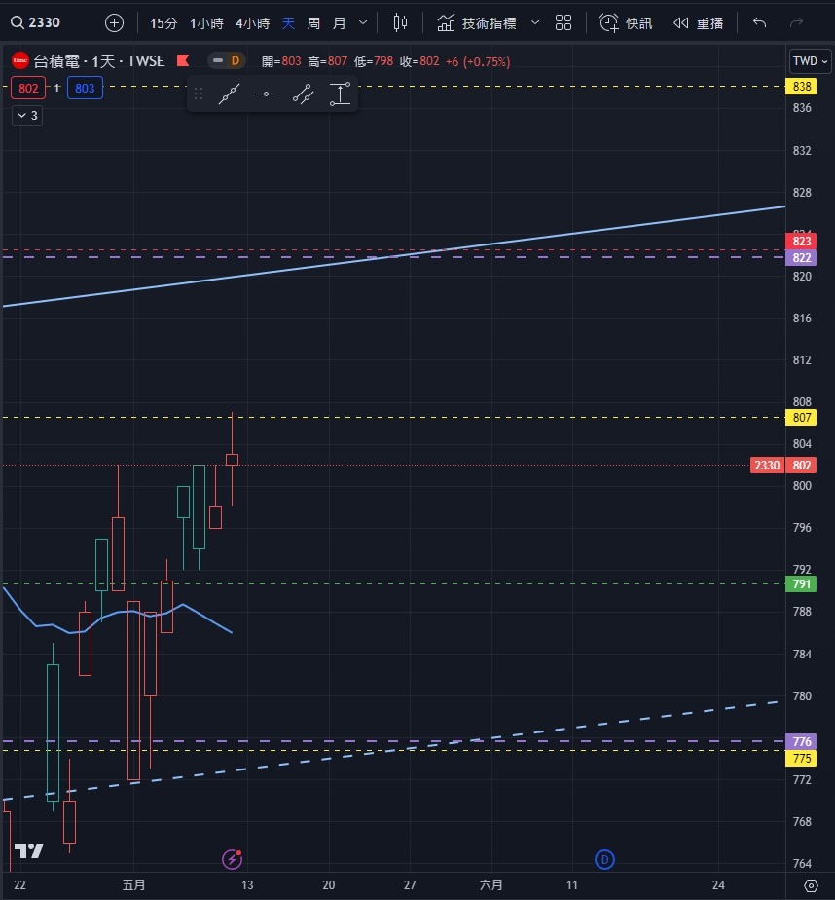Click the red flag icon next to TWSE
The image size is (835, 900).
183,60
